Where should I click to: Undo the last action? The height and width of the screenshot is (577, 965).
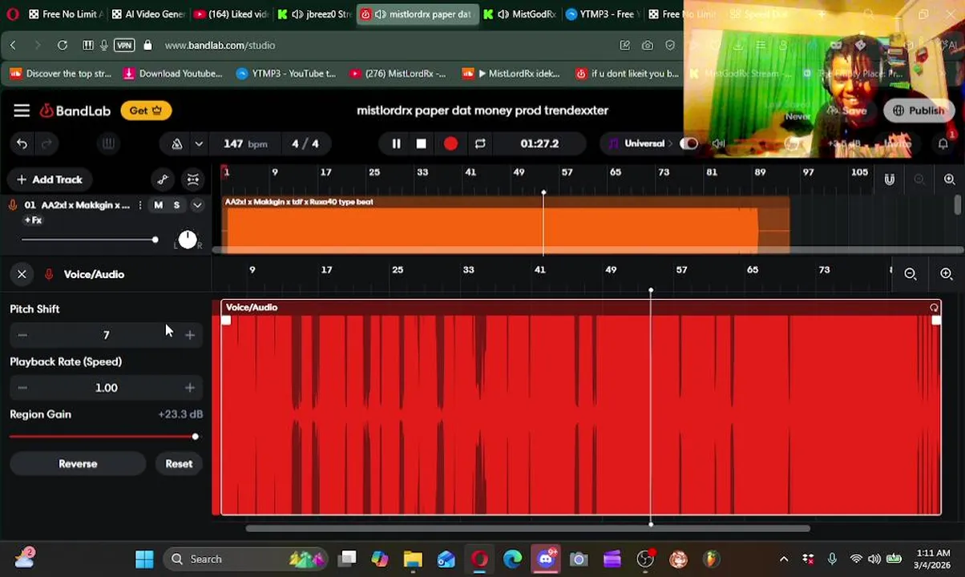pos(22,144)
